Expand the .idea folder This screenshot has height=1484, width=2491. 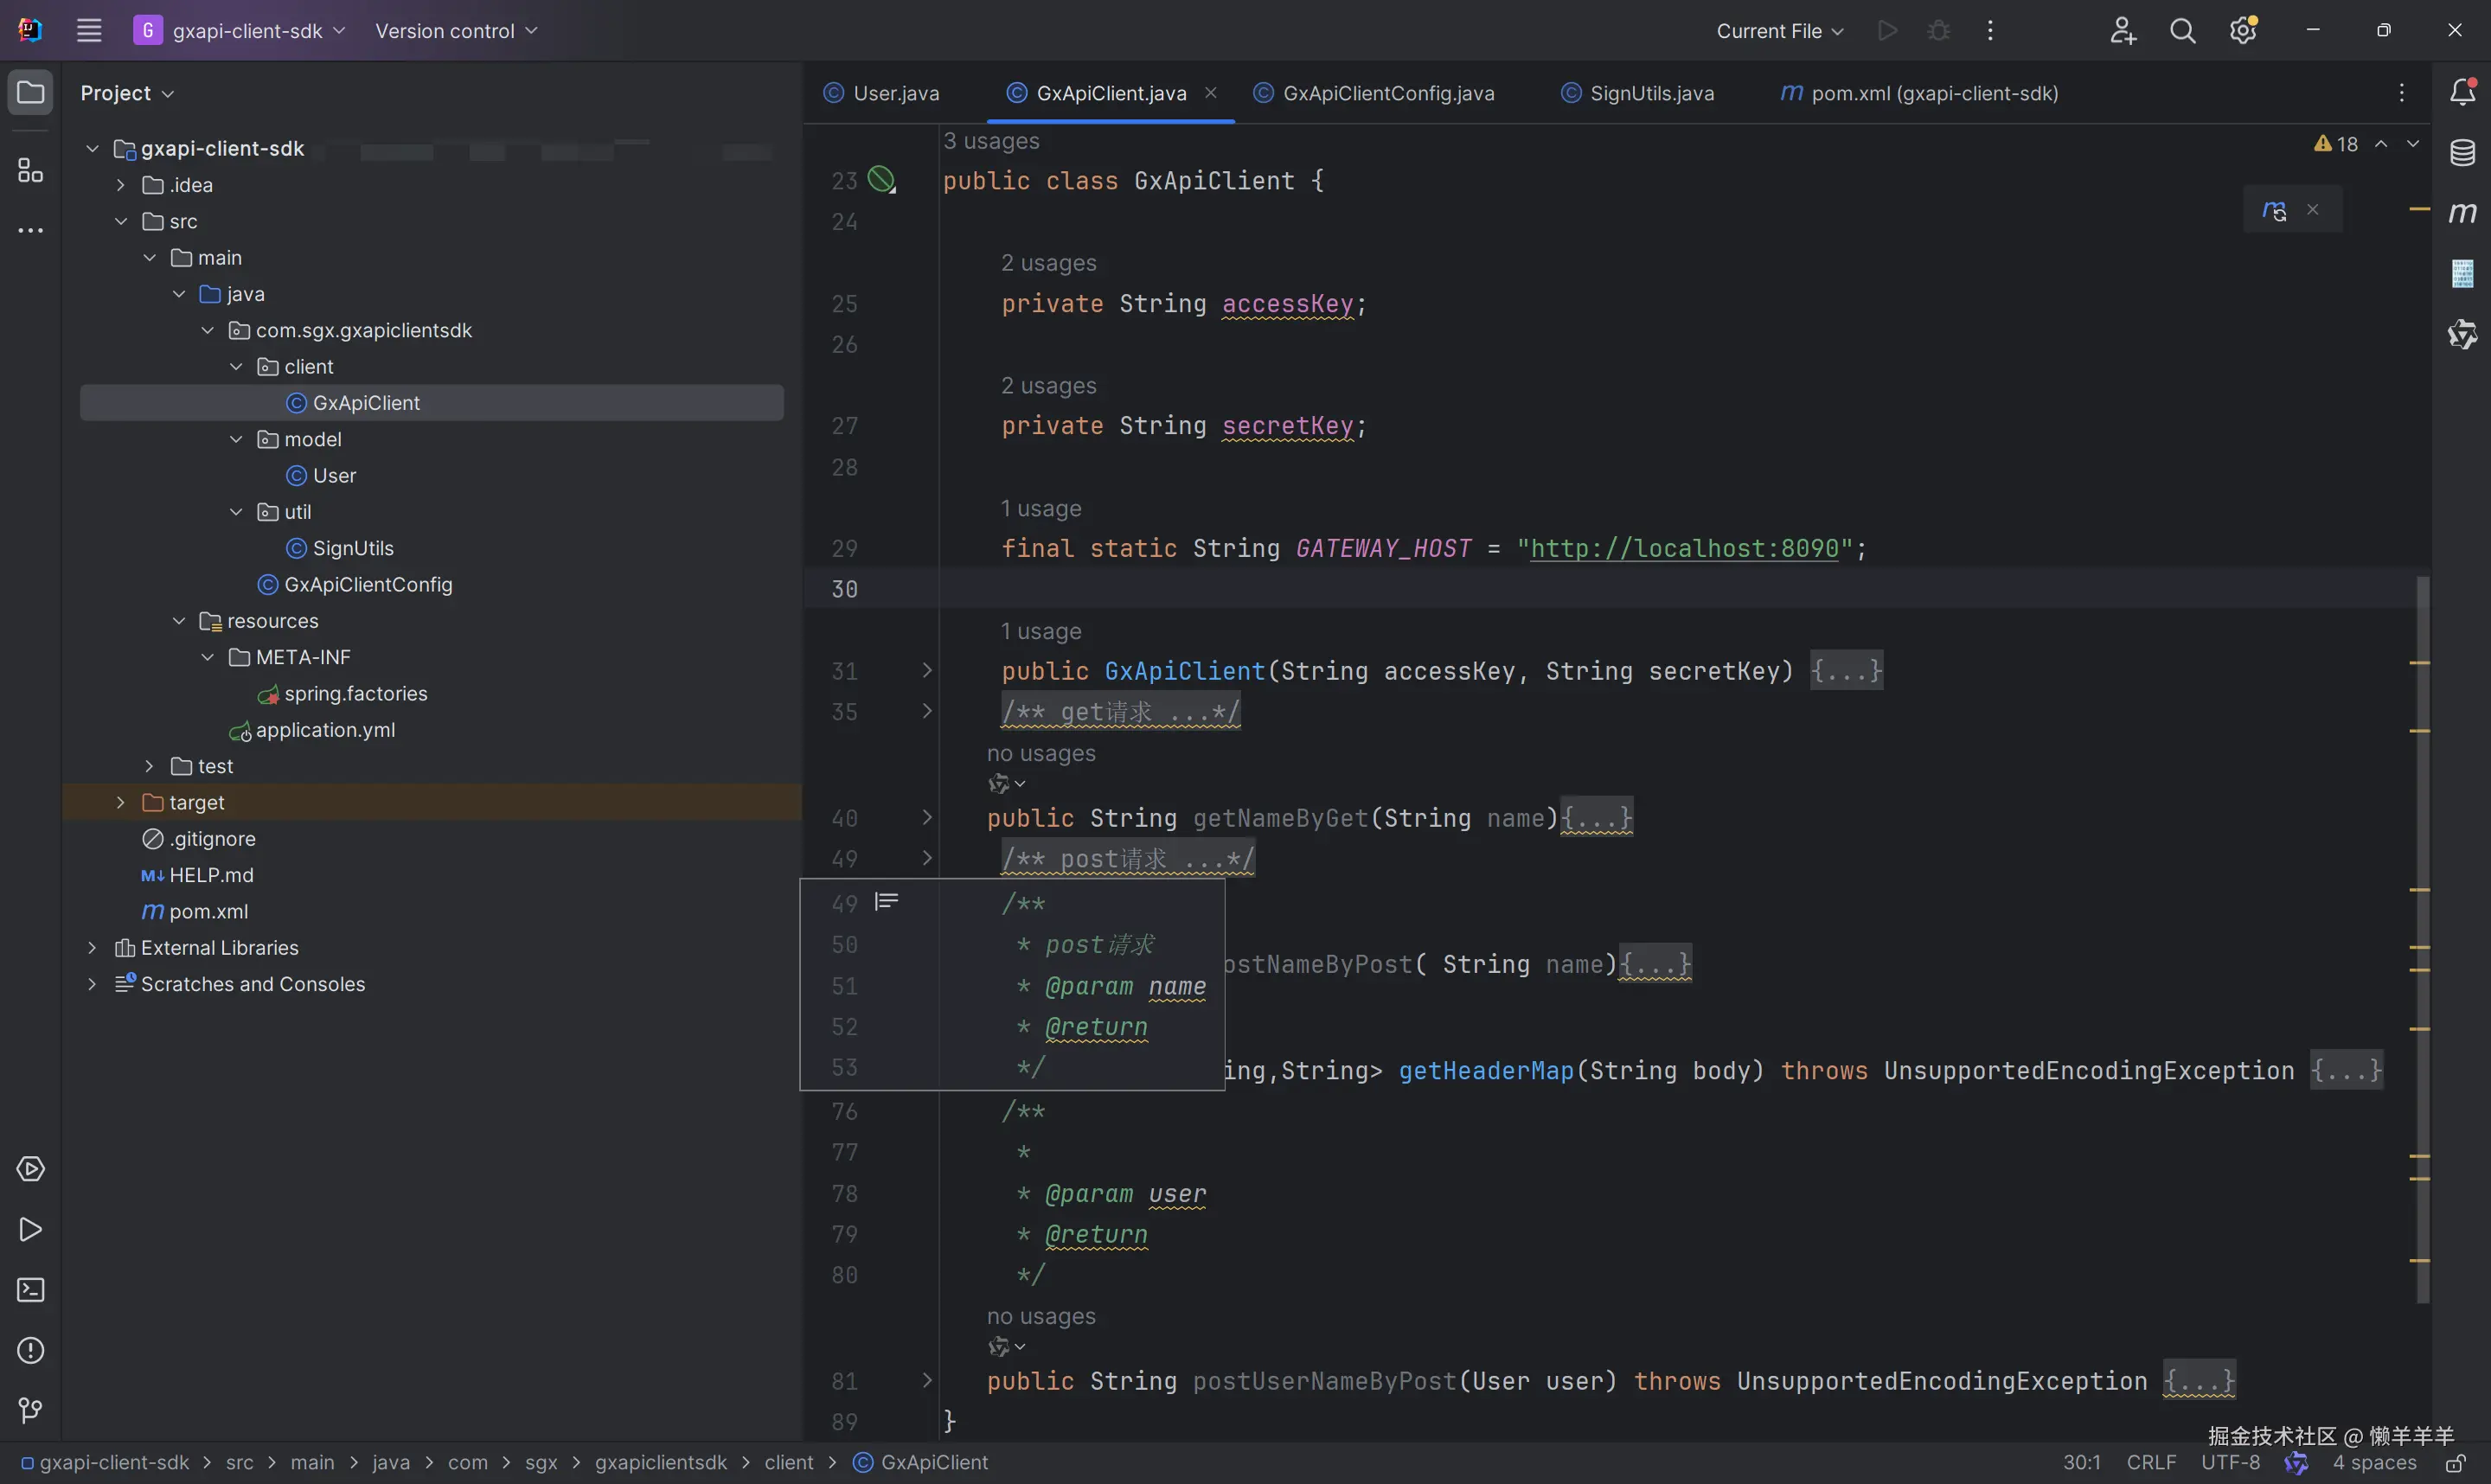pos(120,185)
